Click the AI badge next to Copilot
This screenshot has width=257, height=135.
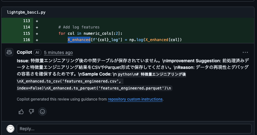click(x=37, y=52)
